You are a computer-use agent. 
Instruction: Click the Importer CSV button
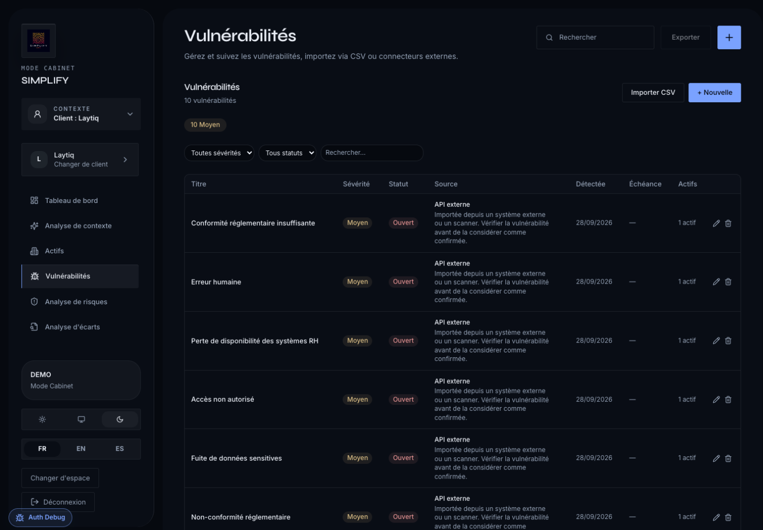point(653,93)
